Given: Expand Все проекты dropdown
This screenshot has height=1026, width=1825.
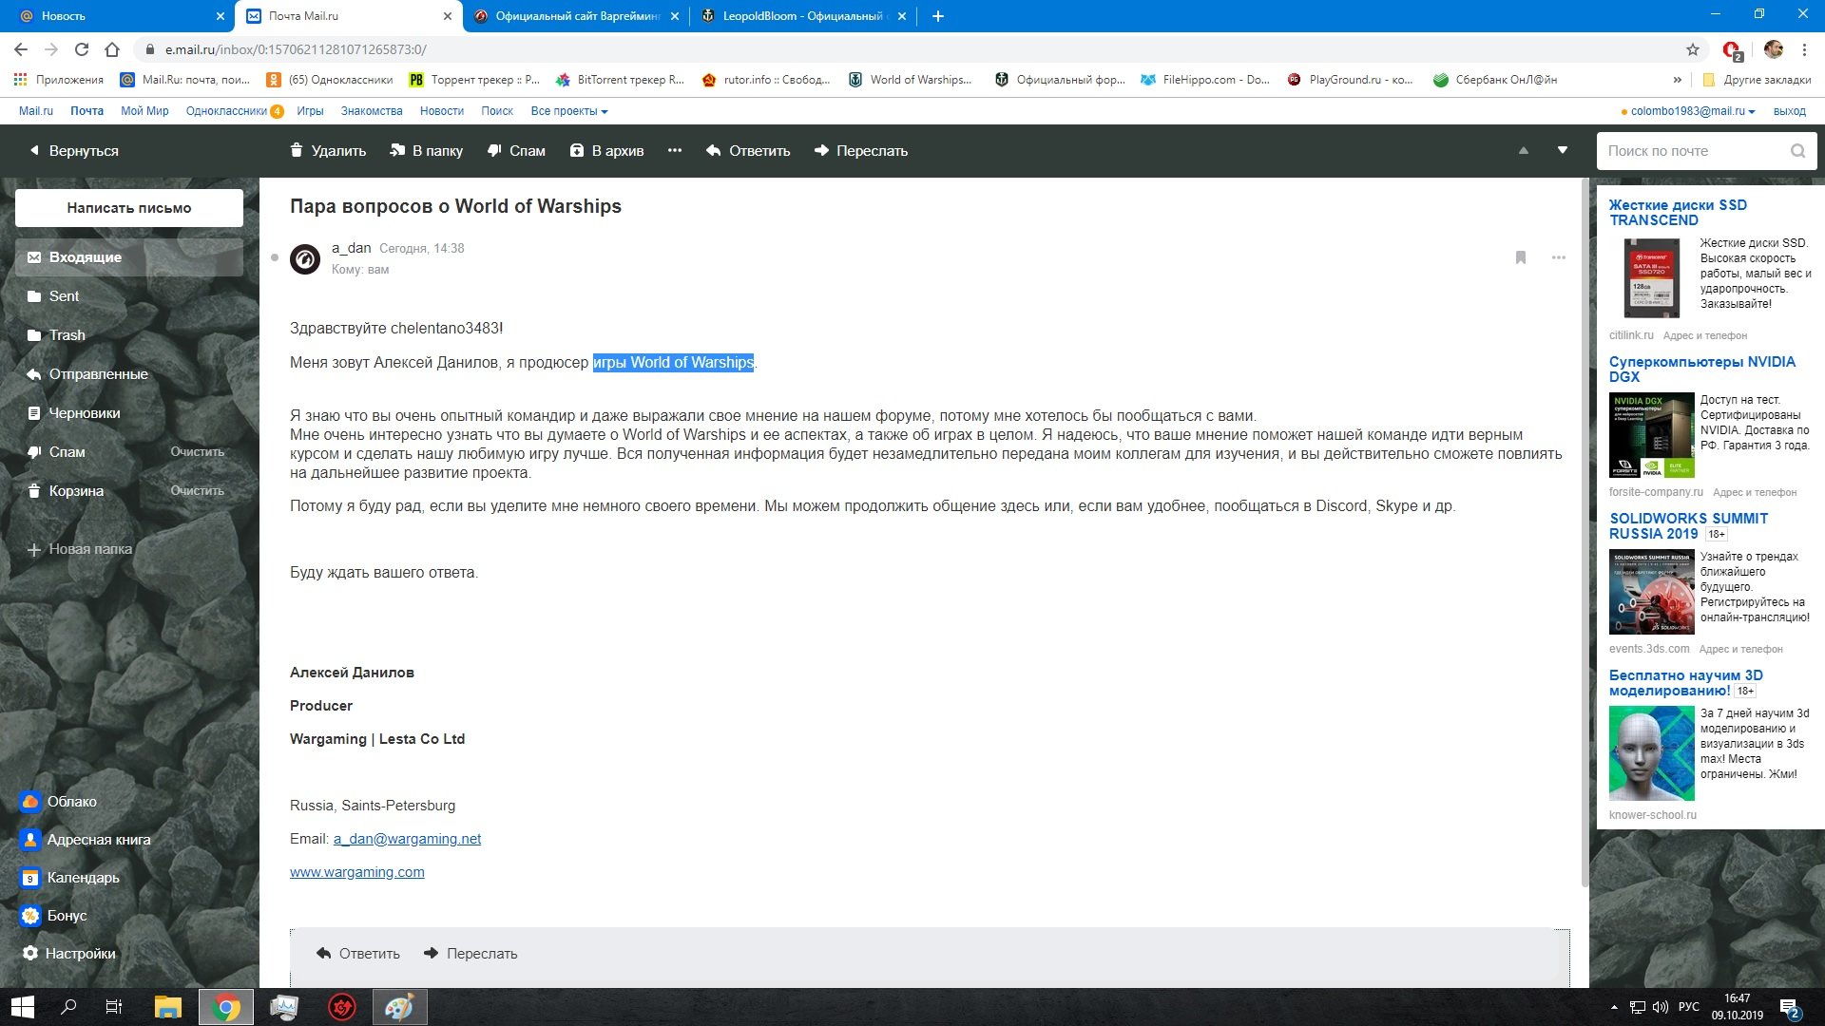Looking at the screenshot, I should point(569,111).
